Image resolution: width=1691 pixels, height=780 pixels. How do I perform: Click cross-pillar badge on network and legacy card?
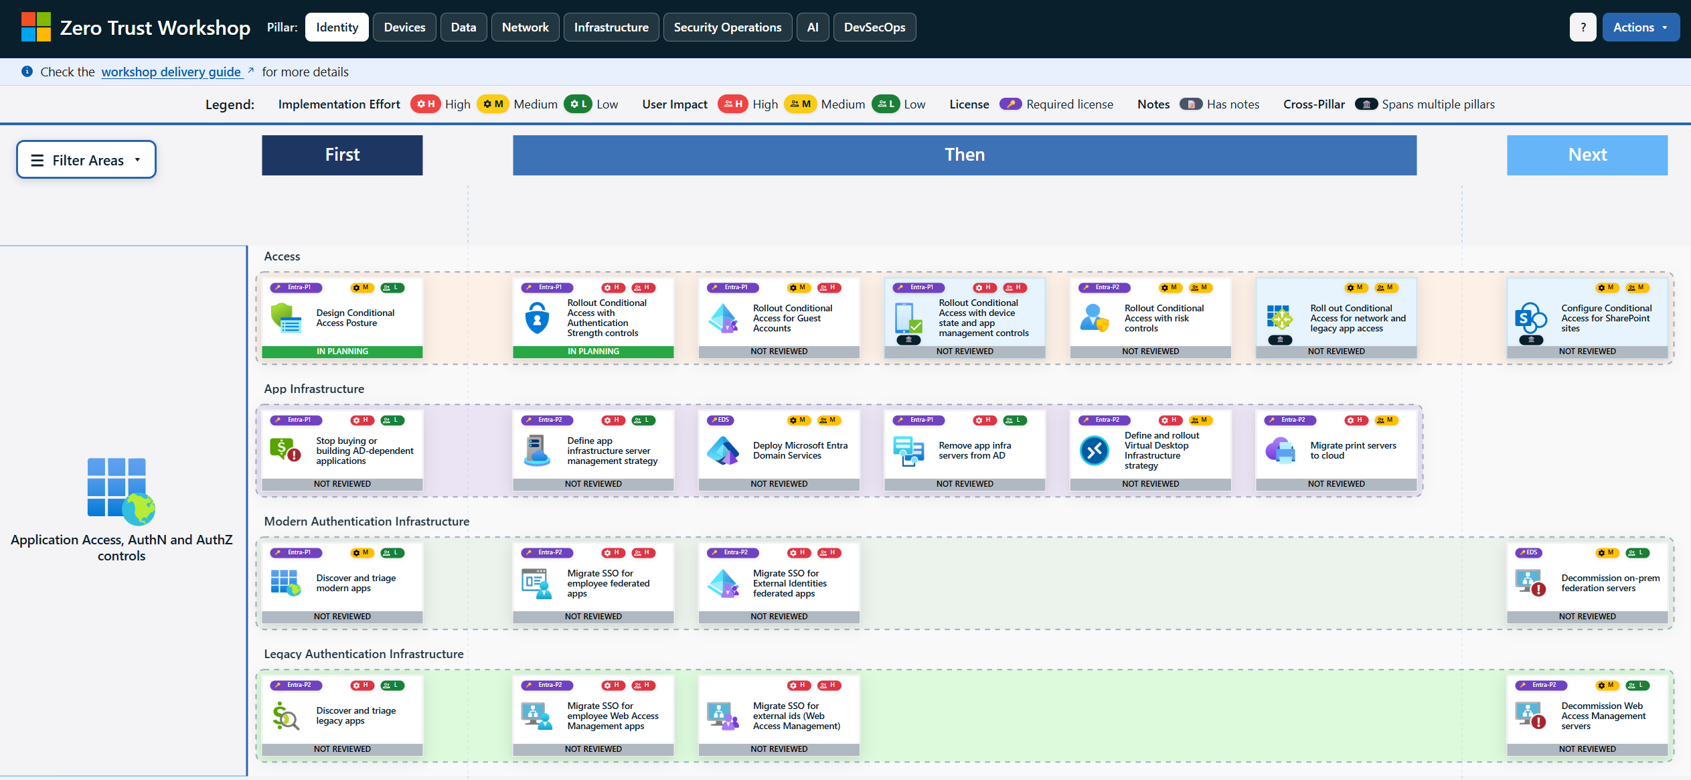pyautogui.click(x=1280, y=340)
